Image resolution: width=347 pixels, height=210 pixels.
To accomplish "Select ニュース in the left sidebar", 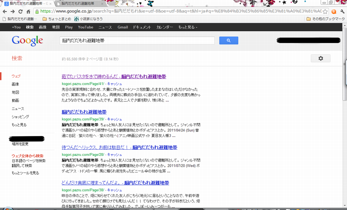I will (x=18, y=109).
